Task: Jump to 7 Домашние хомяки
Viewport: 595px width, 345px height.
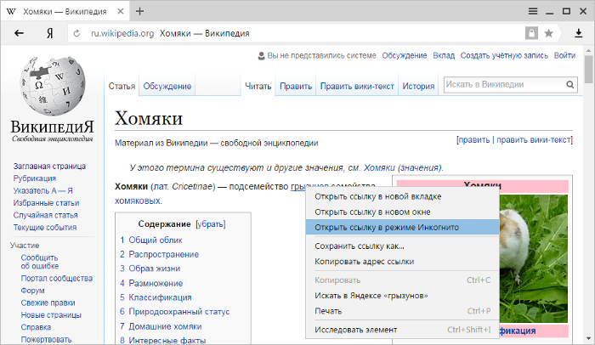Action: click(x=161, y=326)
